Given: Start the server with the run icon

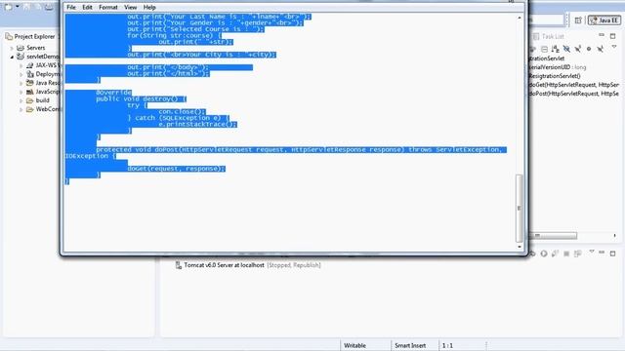Looking at the screenshot, I should 544,253.
